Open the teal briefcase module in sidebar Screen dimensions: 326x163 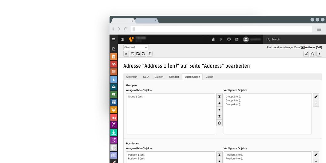point(114,87)
